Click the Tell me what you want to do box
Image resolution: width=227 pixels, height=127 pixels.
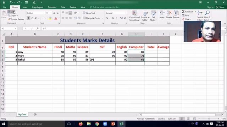(x=105, y=7)
